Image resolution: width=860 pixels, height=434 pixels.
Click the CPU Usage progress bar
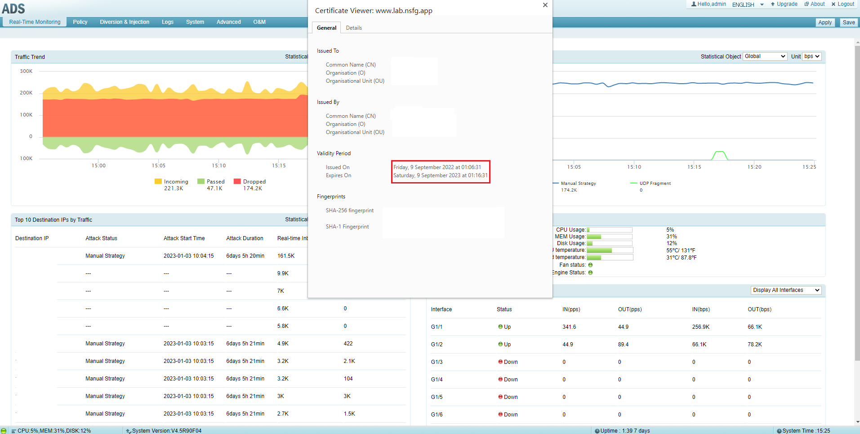tap(609, 230)
